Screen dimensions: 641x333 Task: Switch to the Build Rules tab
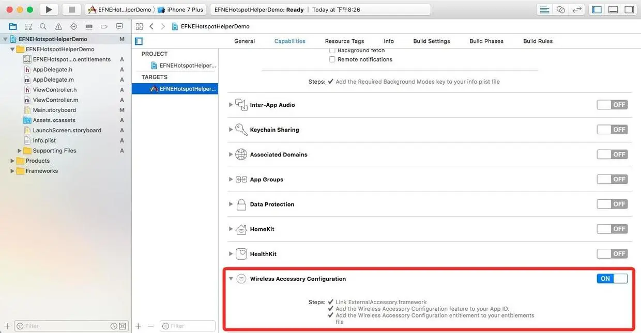[538, 41]
